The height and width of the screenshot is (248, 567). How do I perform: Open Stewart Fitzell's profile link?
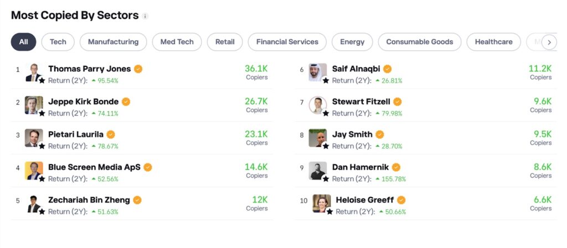[361, 102]
